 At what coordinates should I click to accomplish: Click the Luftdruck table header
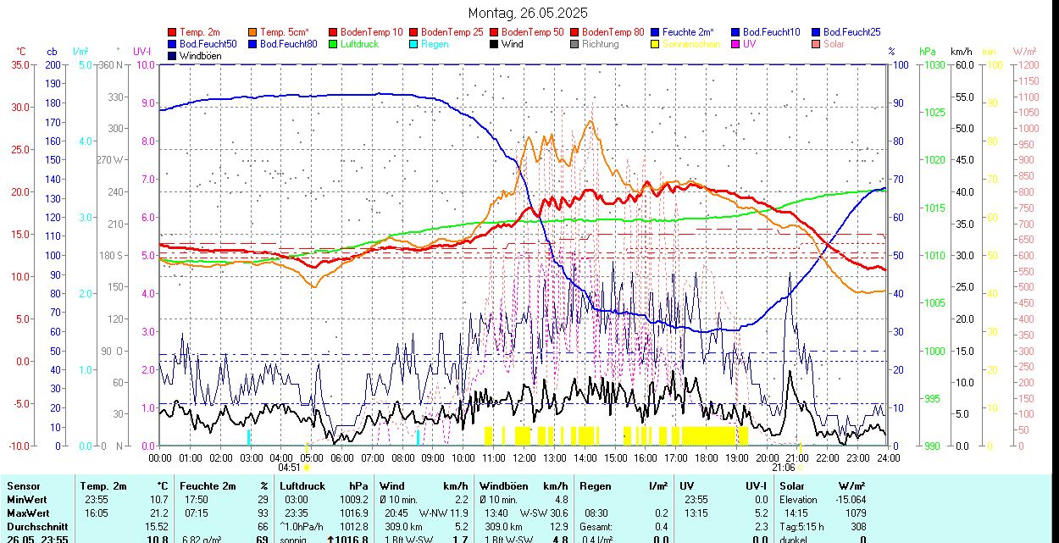click(x=302, y=486)
